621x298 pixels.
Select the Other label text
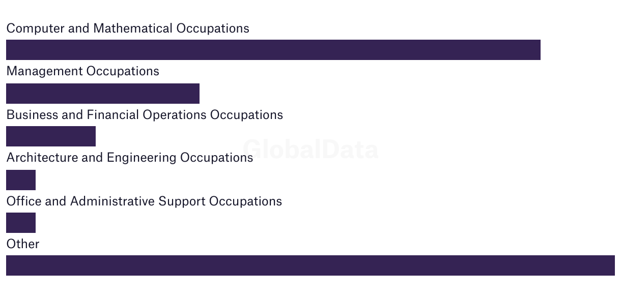pyautogui.click(x=23, y=244)
